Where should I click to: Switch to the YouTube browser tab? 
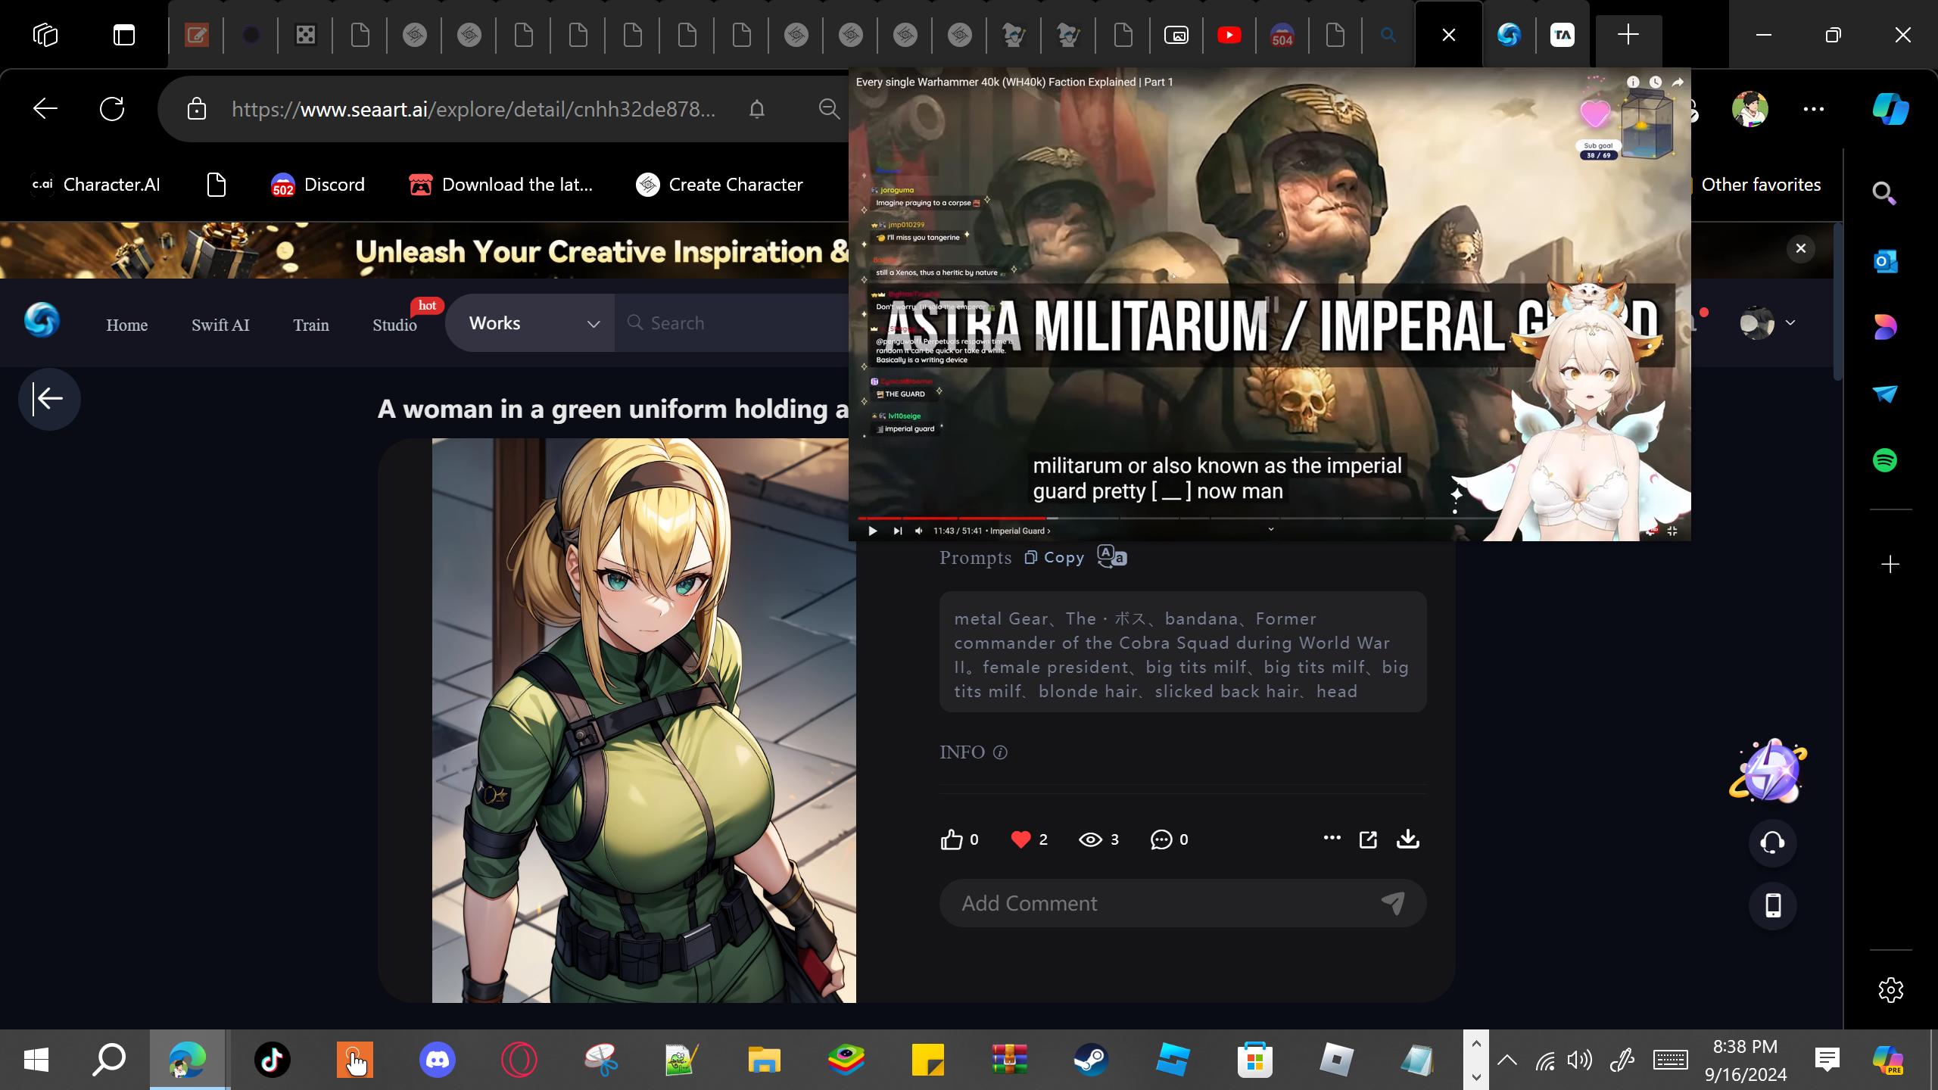click(1229, 35)
